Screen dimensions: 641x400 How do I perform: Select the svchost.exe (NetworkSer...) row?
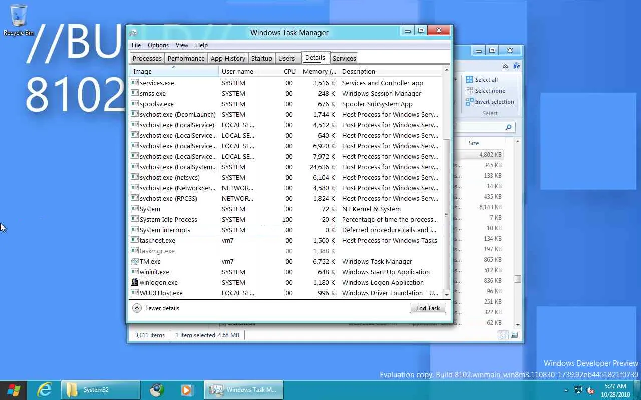286,188
